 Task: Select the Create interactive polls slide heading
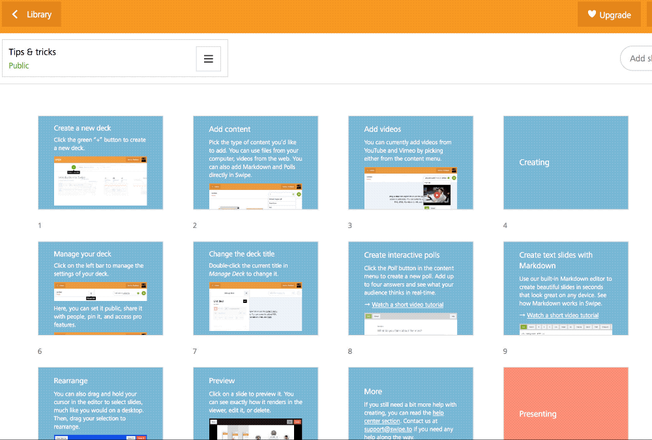(x=402, y=255)
